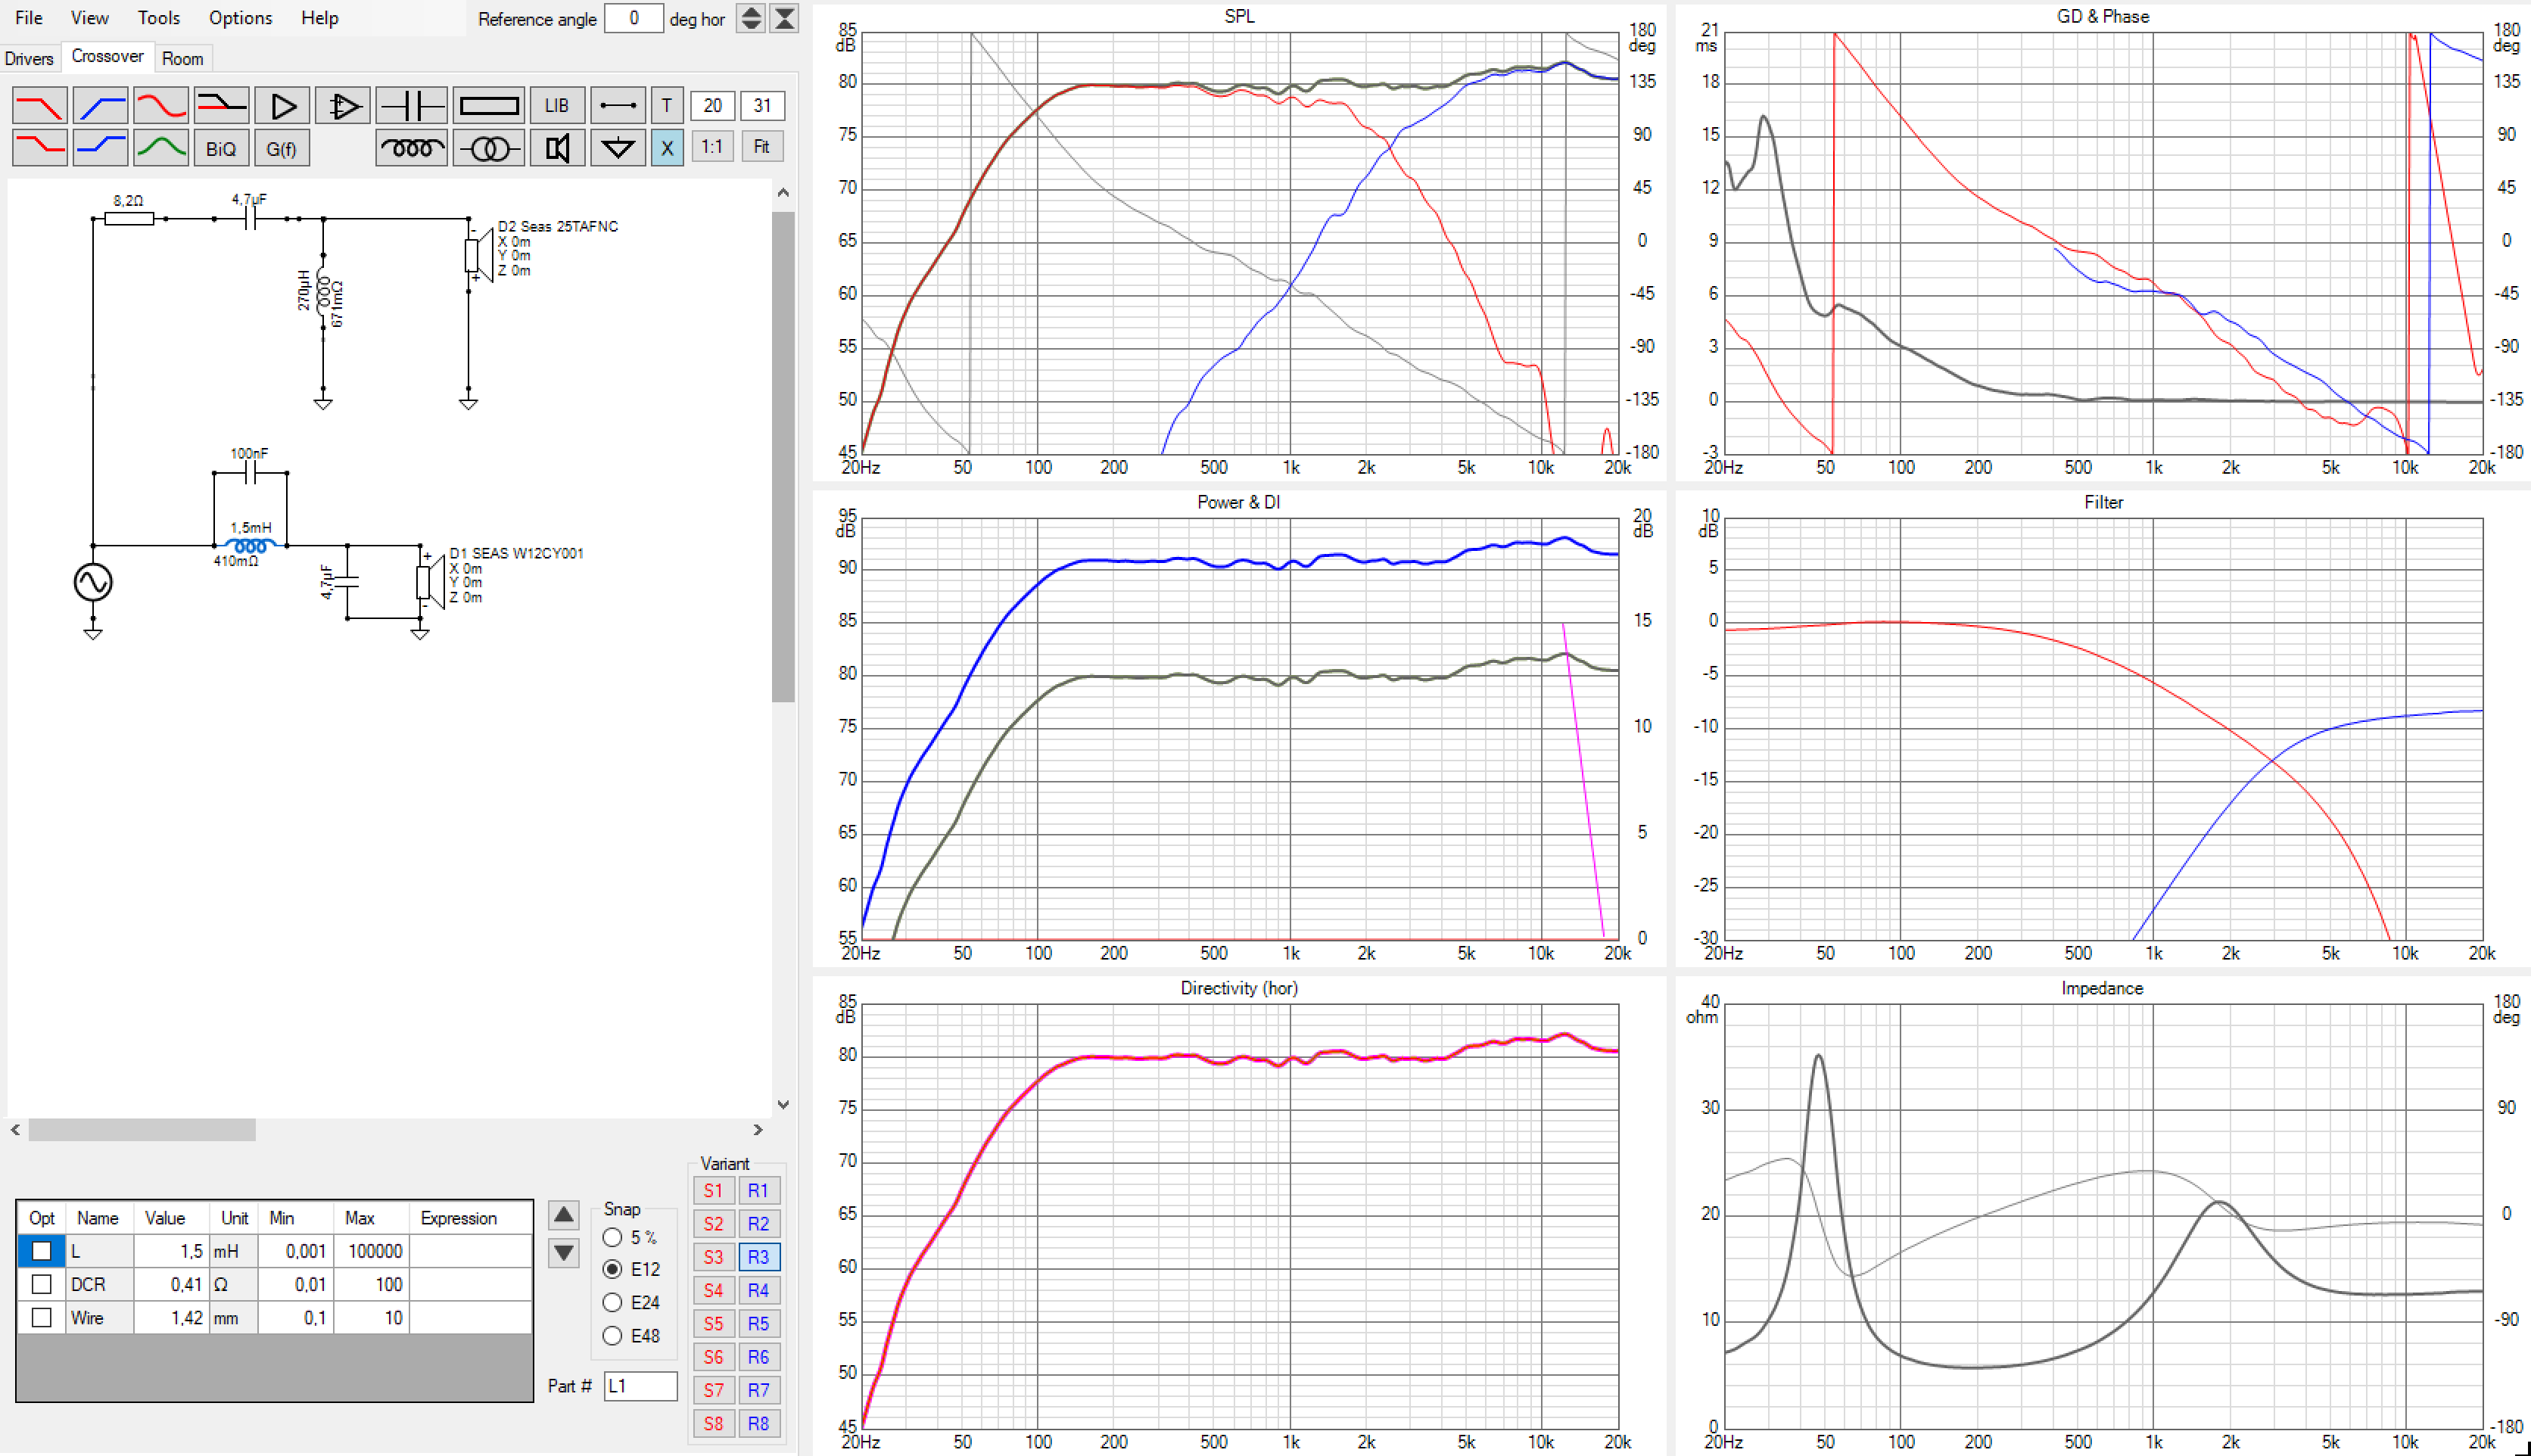The height and width of the screenshot is (1456, 2531).
Task: Open the Help menu
Action: (320, 18)
